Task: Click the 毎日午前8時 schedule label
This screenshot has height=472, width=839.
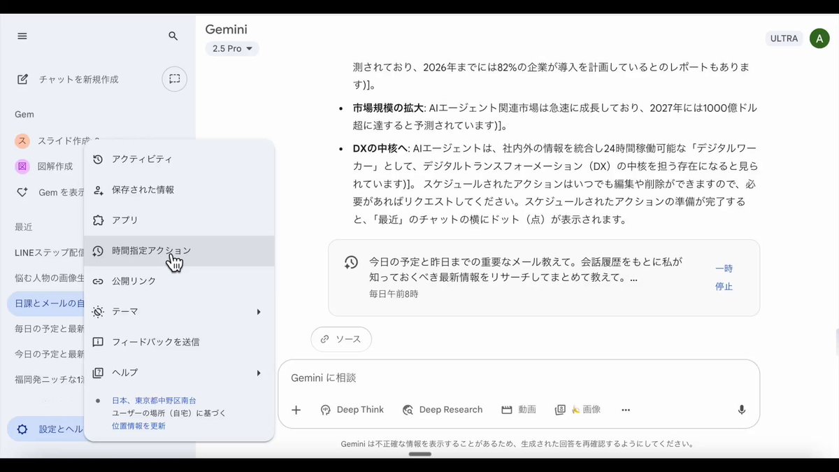Action: 394,294
